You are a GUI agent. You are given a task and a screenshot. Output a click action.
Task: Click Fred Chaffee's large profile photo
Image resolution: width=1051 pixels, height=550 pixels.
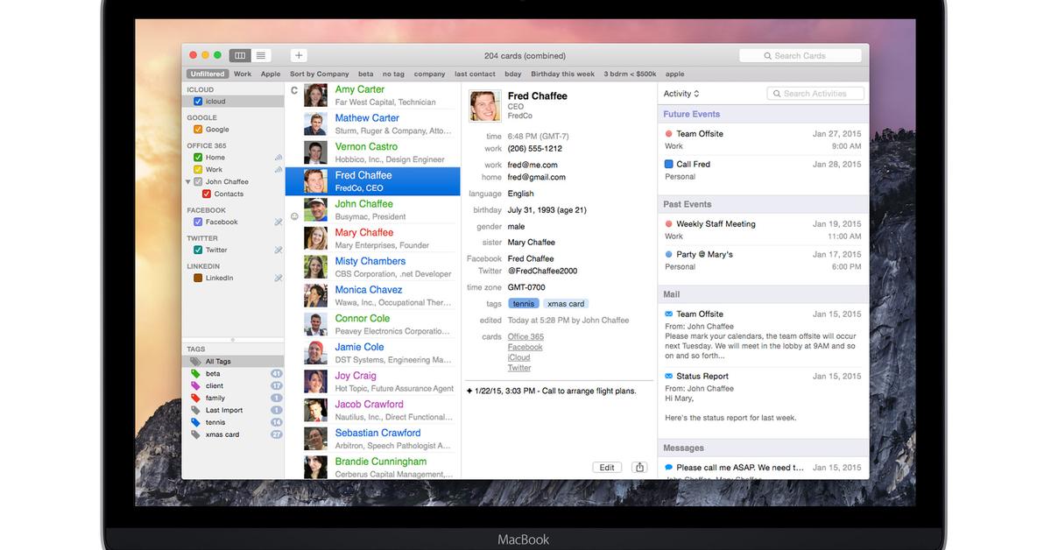pos(485,105)
